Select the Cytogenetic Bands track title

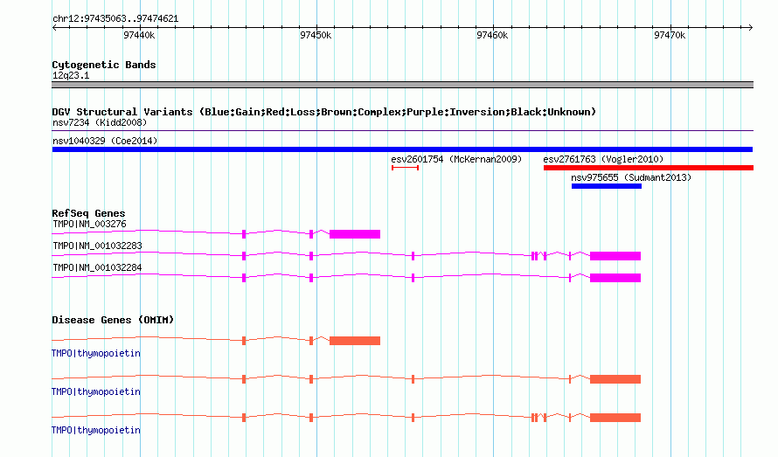click(x=104, y=65)
